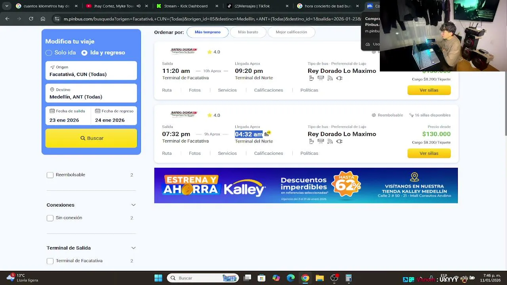This screenshot has width=507, height=285.
Task: Click the Reembolsable icon on the 07:32 pm trip
Action: click(x=374, y=115)
